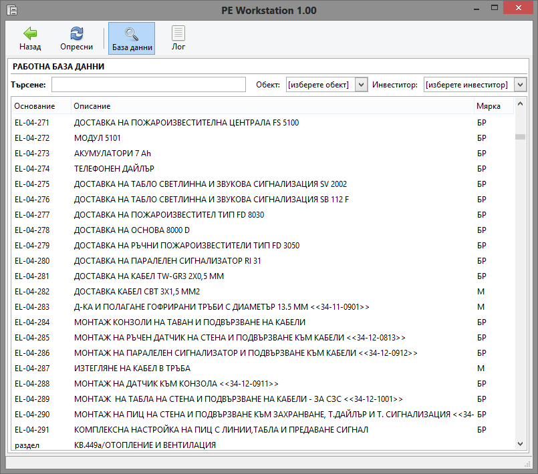Open the Лог document icon

coord(178,33)
